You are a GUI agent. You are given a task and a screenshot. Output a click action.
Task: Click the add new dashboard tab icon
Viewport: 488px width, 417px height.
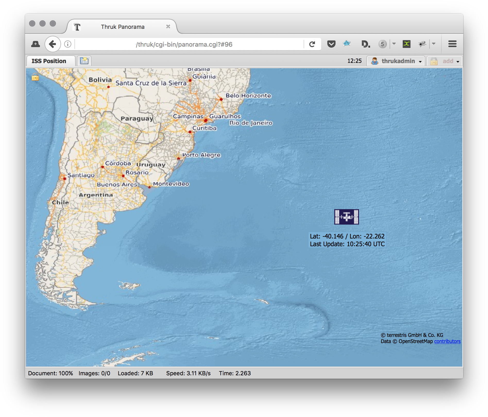tap(84, 61)
